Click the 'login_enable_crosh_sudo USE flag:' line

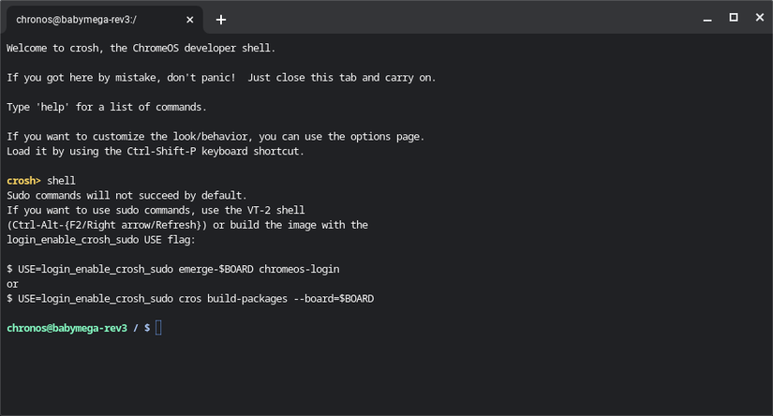click(99, 239)
